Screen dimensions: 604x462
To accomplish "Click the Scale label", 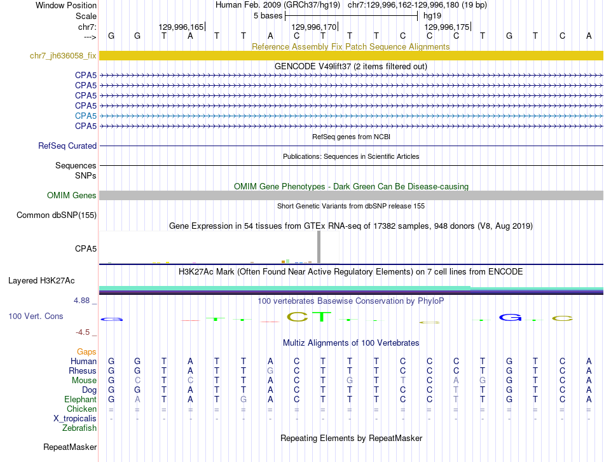I will coord(86,16).
